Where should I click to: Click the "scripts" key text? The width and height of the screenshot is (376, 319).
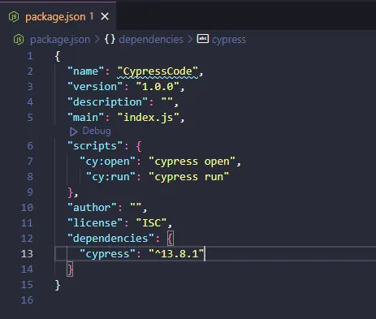95,146
